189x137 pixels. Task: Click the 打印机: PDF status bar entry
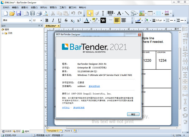coord(9,135)
